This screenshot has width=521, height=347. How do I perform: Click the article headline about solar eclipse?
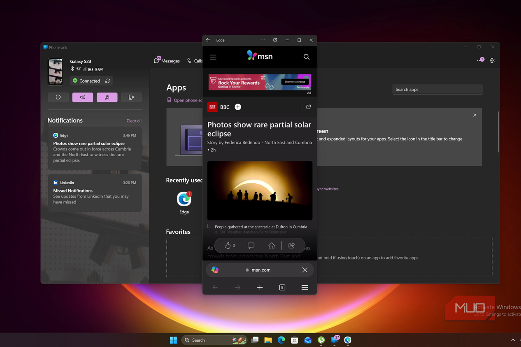(x=259, y=129)
